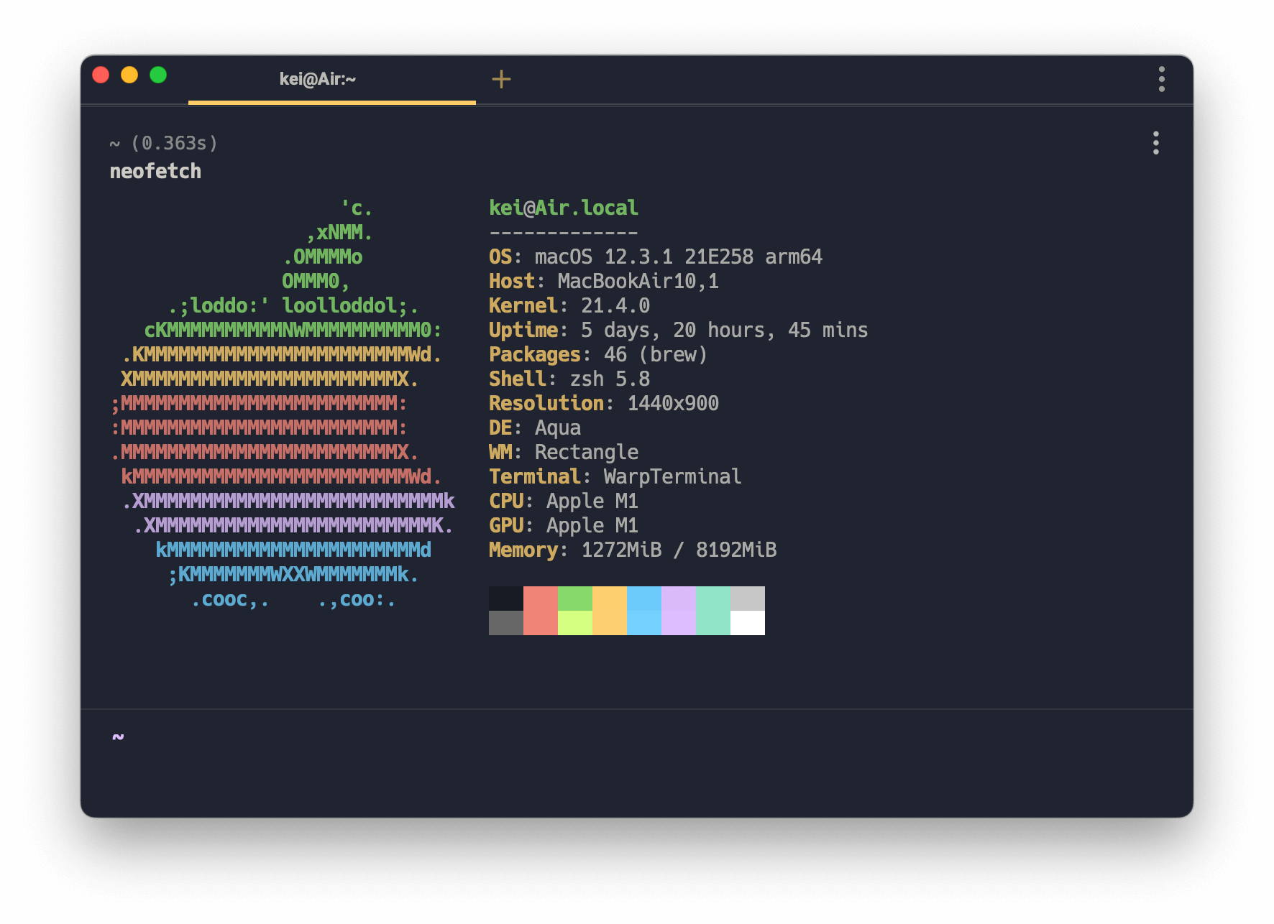Click the blue color block in palette
This screenshot has width=1274, height=924.
point(644,611)
